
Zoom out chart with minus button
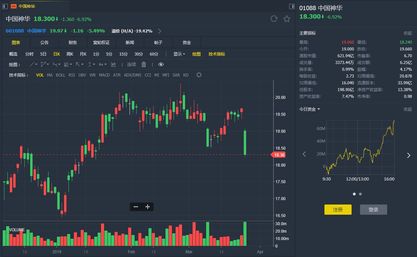click(136, 207)
